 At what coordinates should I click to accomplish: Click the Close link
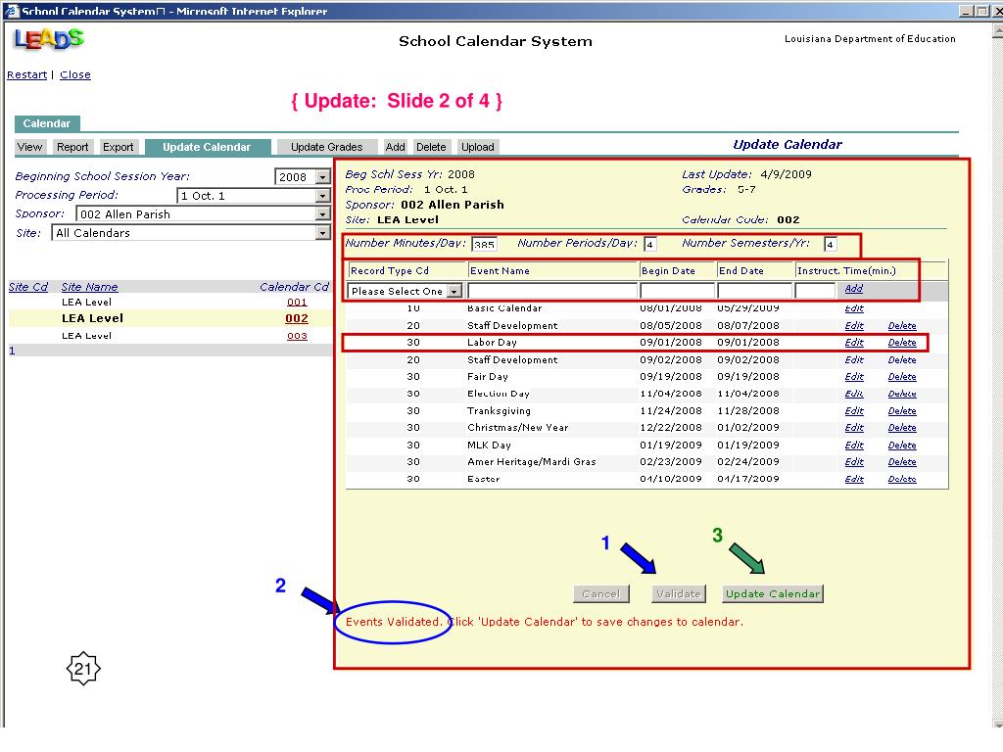74,74
